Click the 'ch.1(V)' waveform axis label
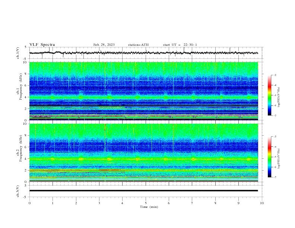This screenshot has width=295, height=228. pyautogui.click(x=18, y=53)
